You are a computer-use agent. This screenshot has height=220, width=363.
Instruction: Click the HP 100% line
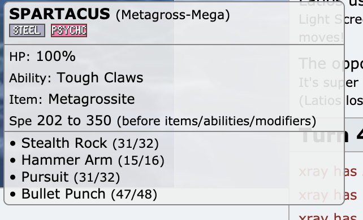coord(42,56)
